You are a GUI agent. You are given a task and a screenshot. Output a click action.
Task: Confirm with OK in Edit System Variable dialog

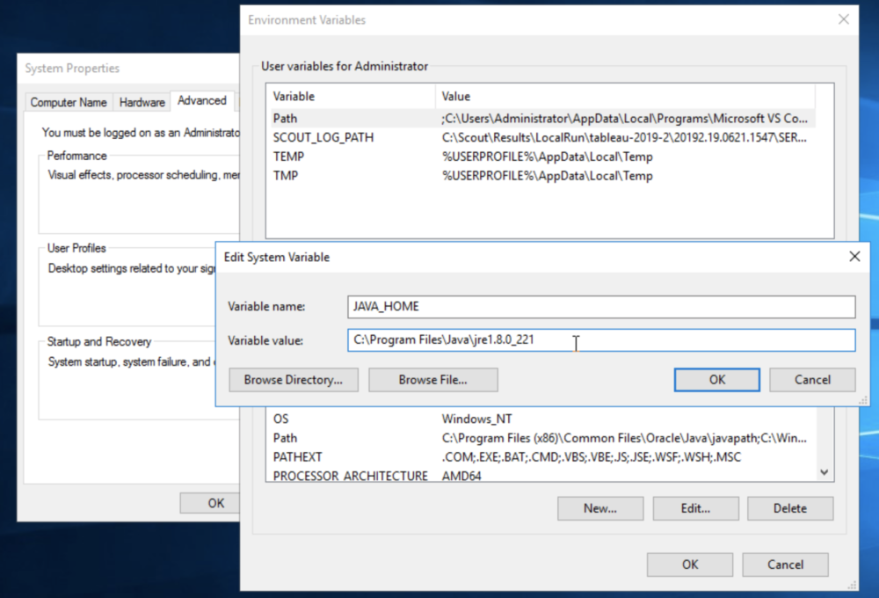716,380
